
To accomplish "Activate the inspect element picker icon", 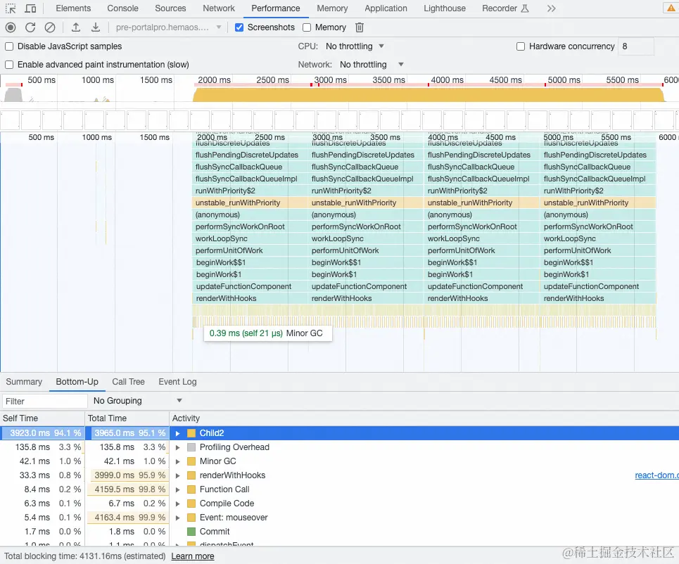I will (11, 8).
